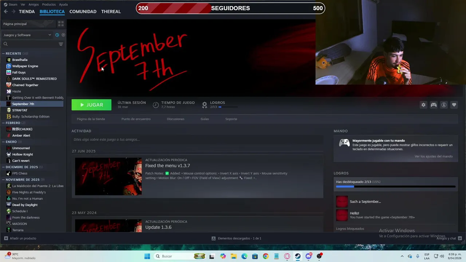Switch library to grid collections view
The height and width of the screenshot is (262, 466).
point(61,24)
